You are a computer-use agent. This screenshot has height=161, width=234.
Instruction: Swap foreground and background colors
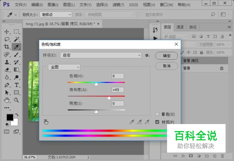(x=17, y=115)
